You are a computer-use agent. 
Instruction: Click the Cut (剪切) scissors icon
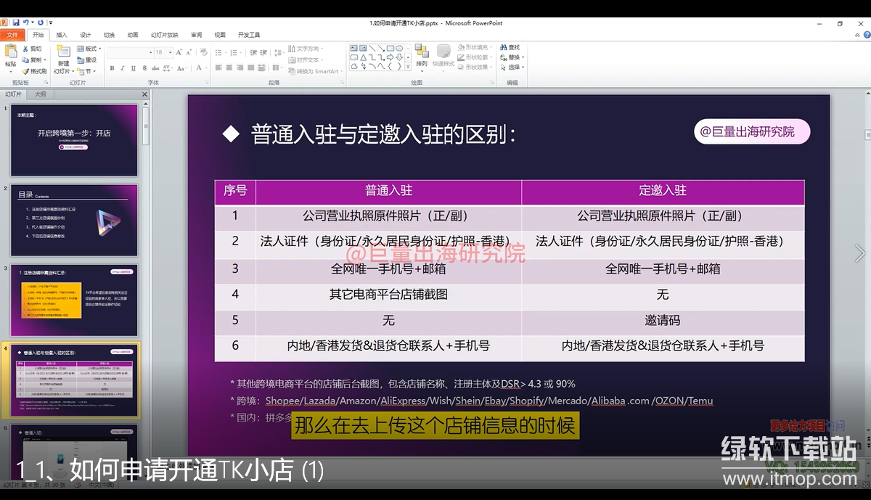(x=25, y=49)
